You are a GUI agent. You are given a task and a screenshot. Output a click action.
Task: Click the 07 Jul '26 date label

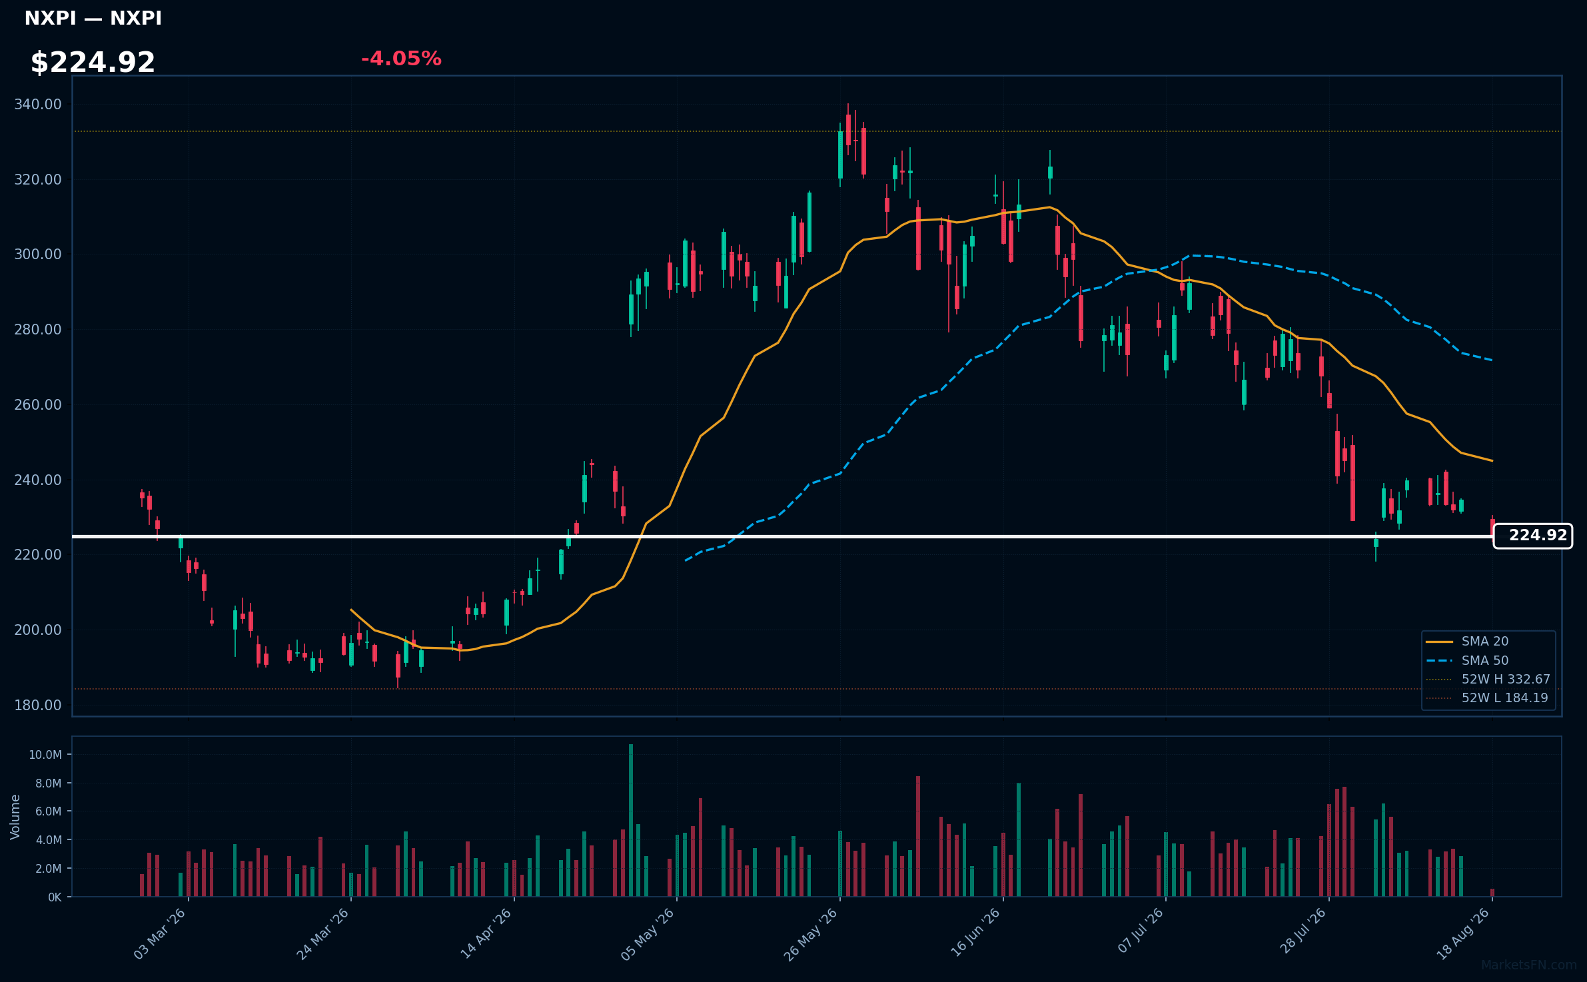click(x=1141, y=931)
